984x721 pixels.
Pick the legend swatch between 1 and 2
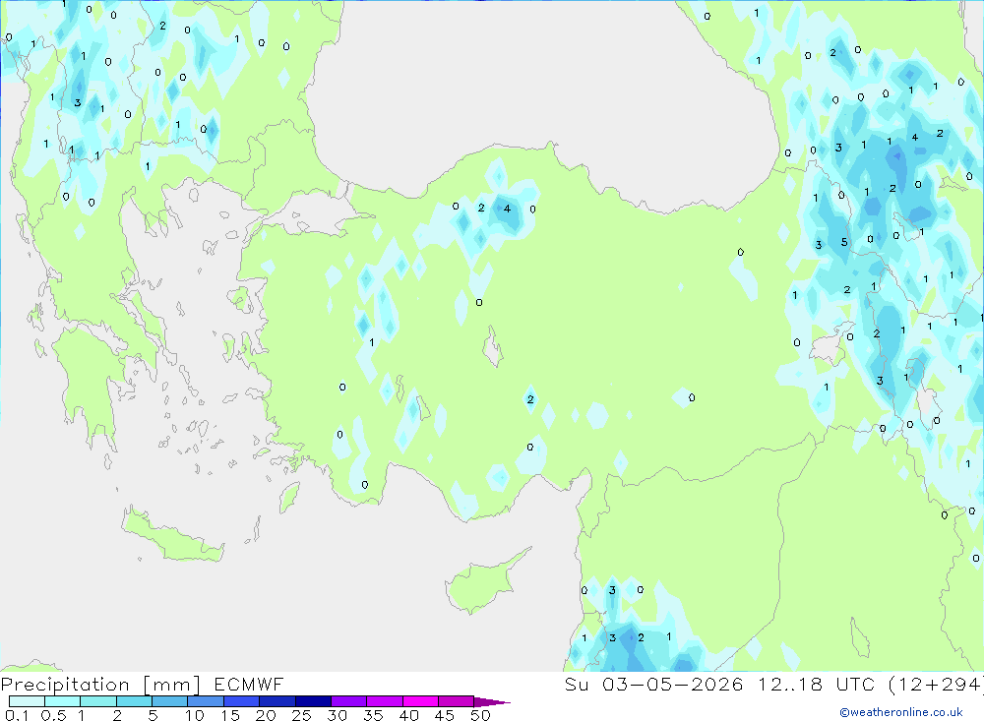pos(98,701)
